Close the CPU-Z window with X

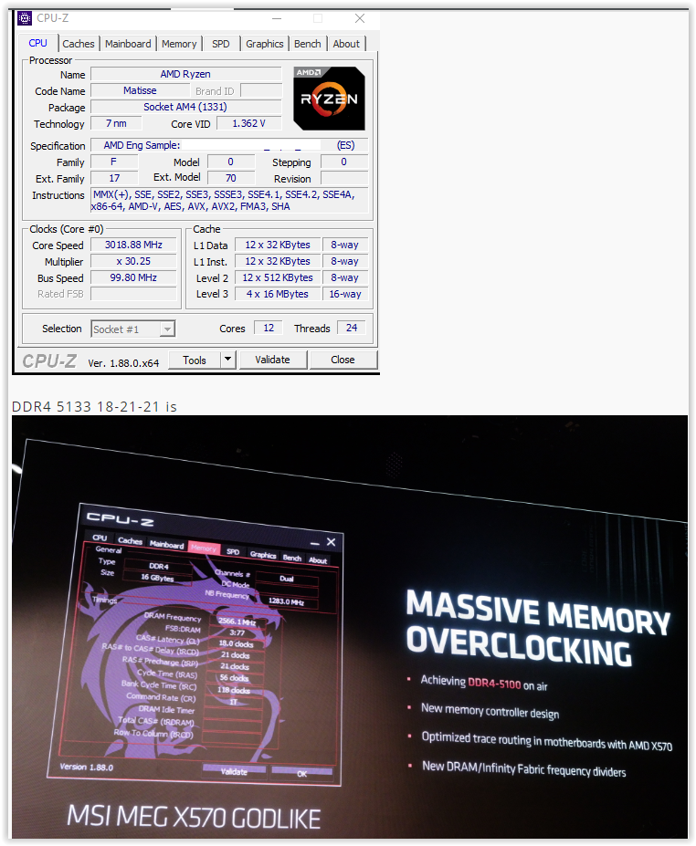point(360,18)
